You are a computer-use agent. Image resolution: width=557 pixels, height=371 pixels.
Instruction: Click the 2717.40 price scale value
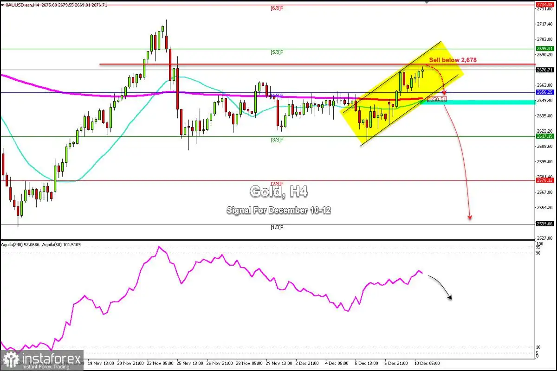pos(544,24)
